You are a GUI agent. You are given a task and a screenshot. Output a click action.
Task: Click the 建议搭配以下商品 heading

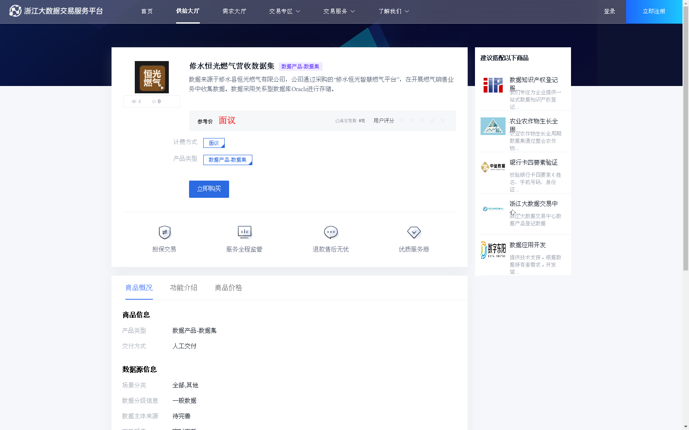coord(504,58)
